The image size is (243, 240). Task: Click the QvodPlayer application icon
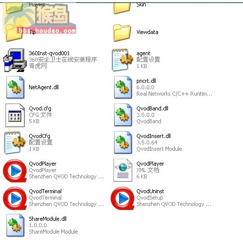coord(15,171)
